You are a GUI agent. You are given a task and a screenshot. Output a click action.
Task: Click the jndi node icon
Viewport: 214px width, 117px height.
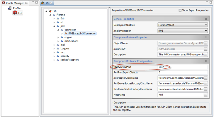pos(58,45)
